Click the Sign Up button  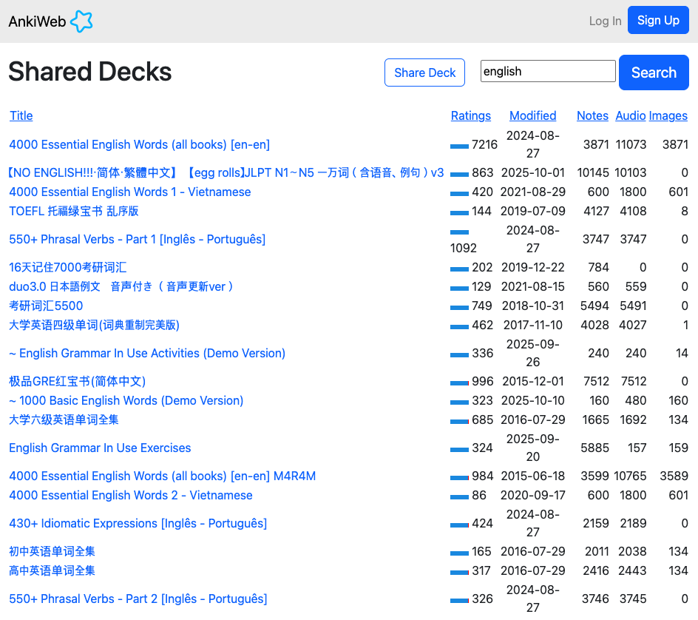(x=658, y=20)
